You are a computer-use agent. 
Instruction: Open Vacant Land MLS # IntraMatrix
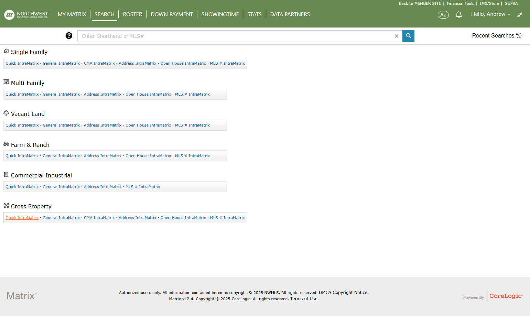coord(192,125)
